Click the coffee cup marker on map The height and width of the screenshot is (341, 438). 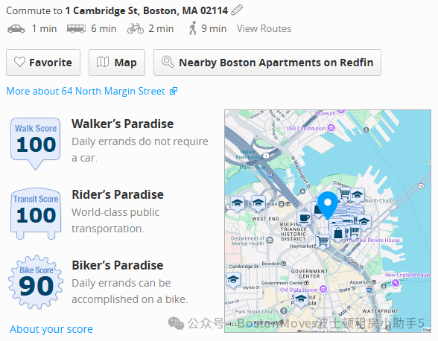pos(304,219)
